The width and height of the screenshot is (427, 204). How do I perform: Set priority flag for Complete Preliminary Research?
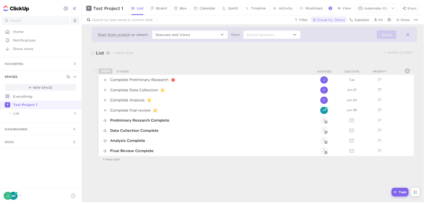[380, 80]
